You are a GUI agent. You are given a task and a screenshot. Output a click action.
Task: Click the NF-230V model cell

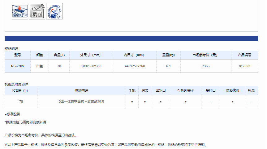[x=18, y=66]
